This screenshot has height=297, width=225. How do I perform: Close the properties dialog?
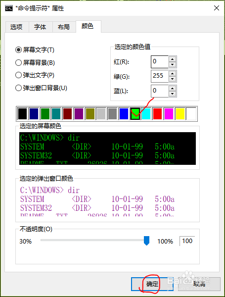pyautogui.click(x=217, y=8)
